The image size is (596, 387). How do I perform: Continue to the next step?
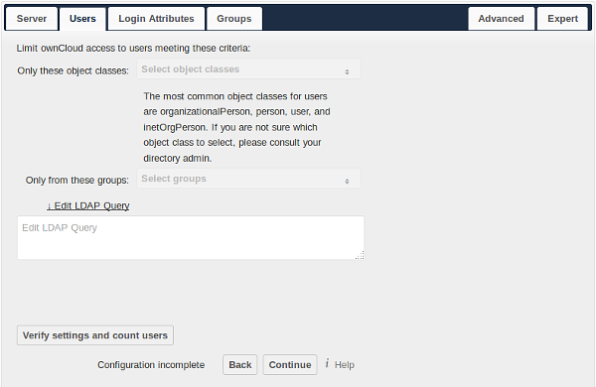pyautogui.click(x=290, y=364)
